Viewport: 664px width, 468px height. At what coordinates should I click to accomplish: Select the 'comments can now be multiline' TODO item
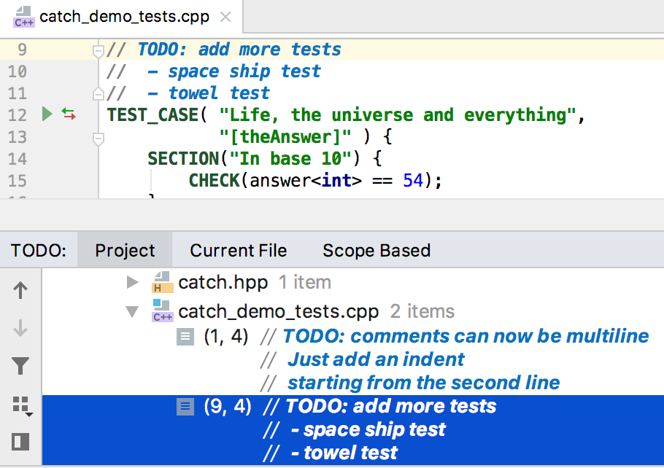pyautogui.click(x=465, y=336)
